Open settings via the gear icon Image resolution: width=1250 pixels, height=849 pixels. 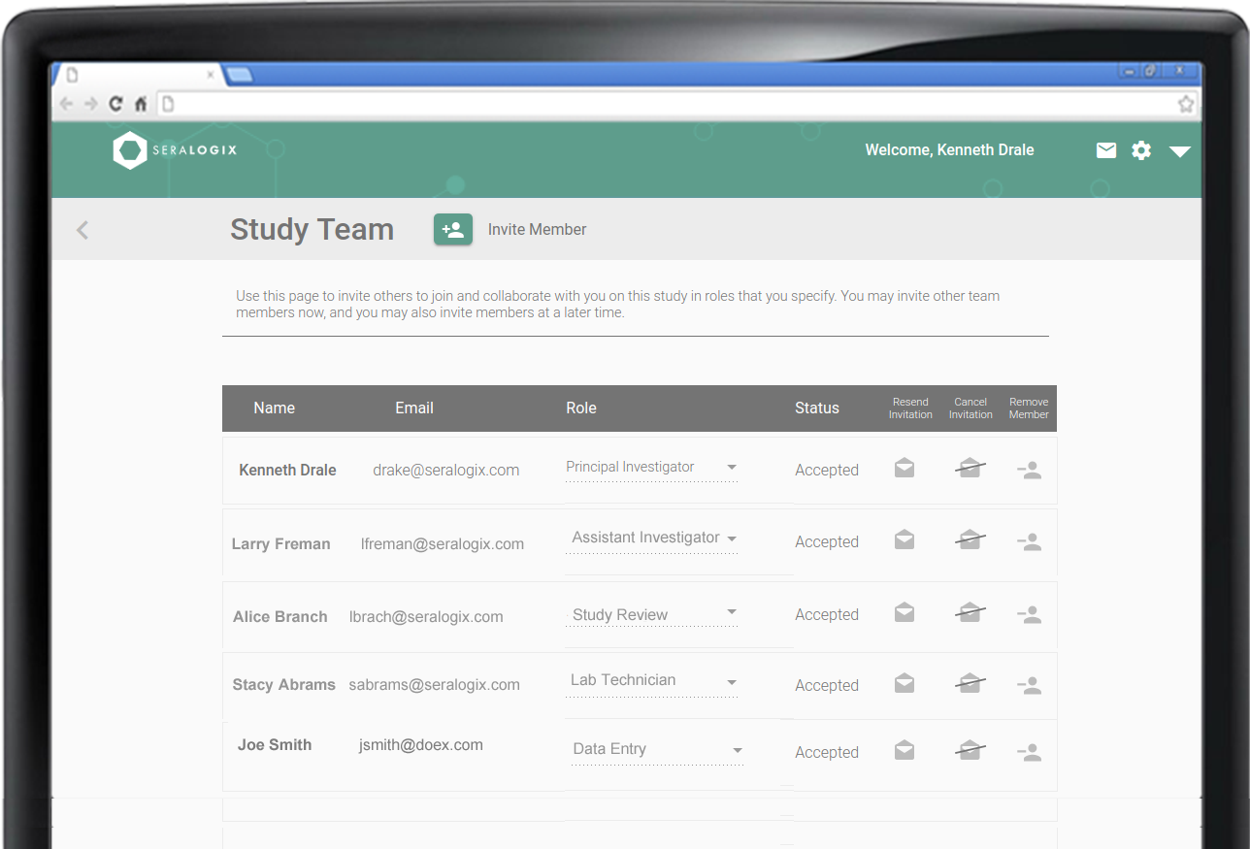coord(1141,150)
